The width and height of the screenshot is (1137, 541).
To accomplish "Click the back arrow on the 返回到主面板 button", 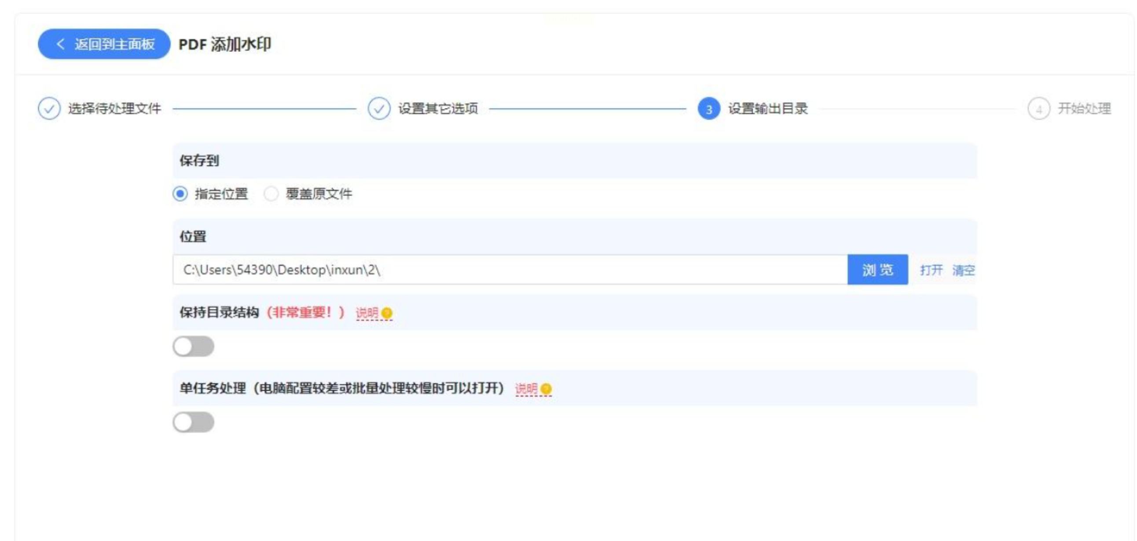I will (x=60, y=44).
